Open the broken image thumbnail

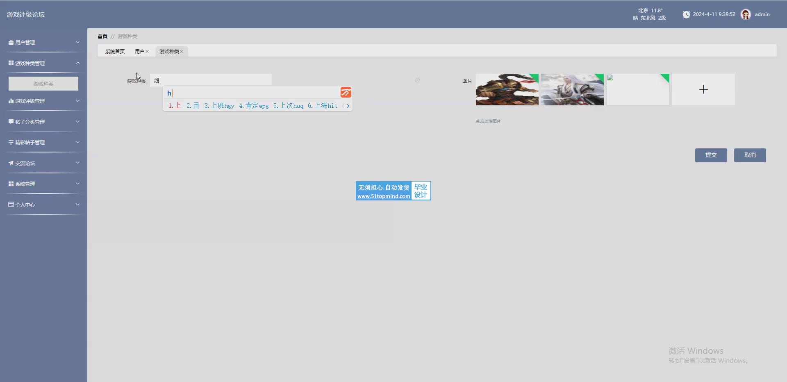638,89
